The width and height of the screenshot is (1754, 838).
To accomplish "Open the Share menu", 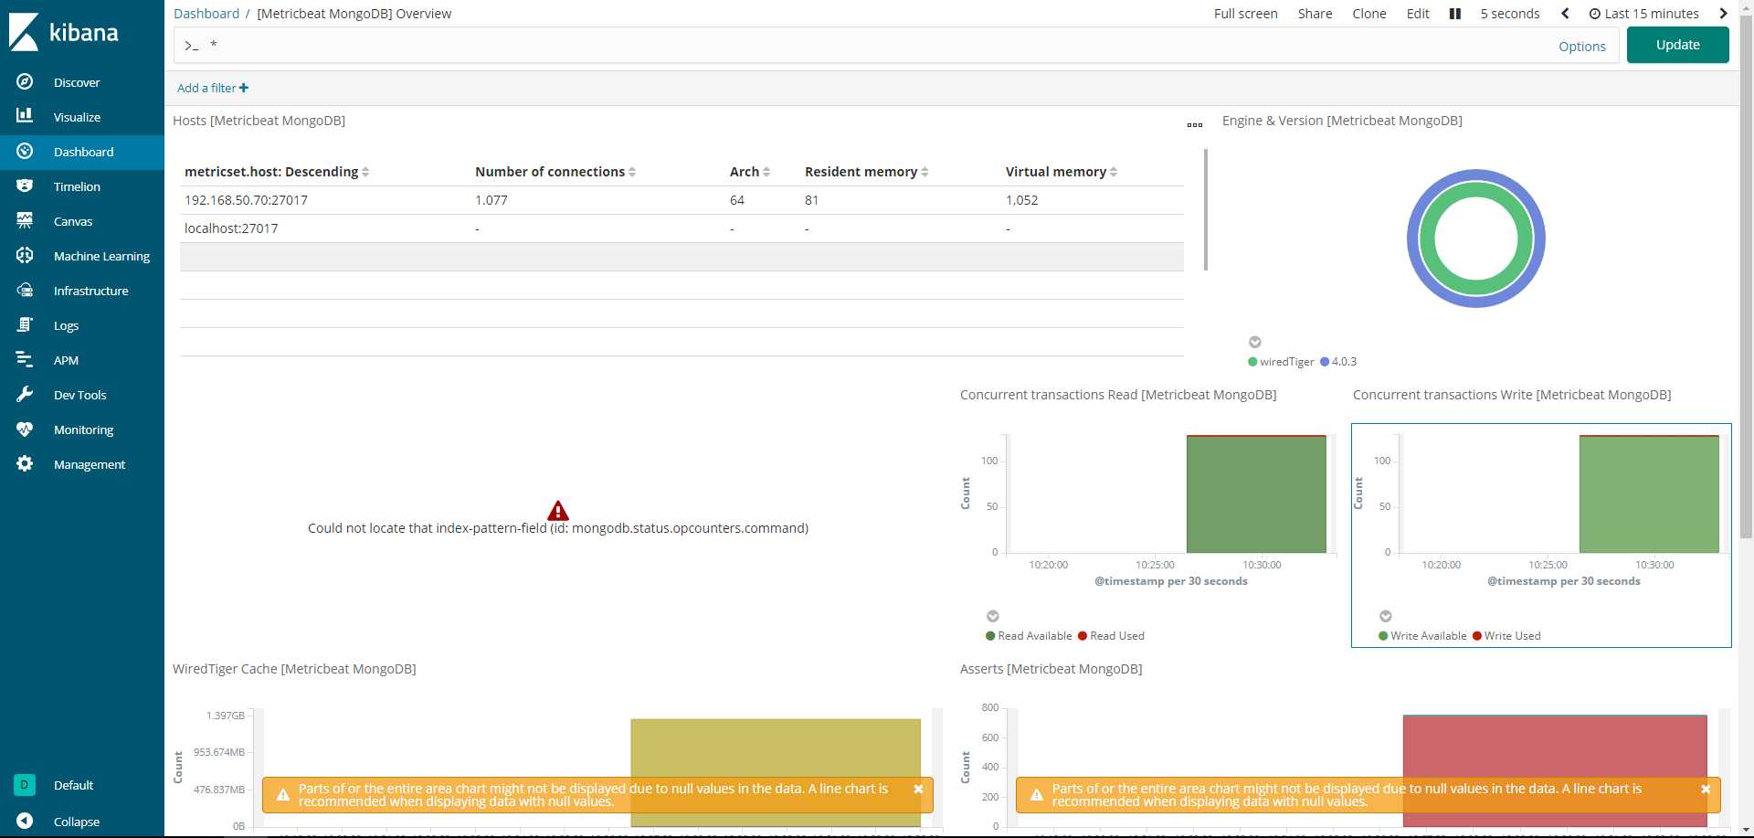I will tap(1315, 14).
